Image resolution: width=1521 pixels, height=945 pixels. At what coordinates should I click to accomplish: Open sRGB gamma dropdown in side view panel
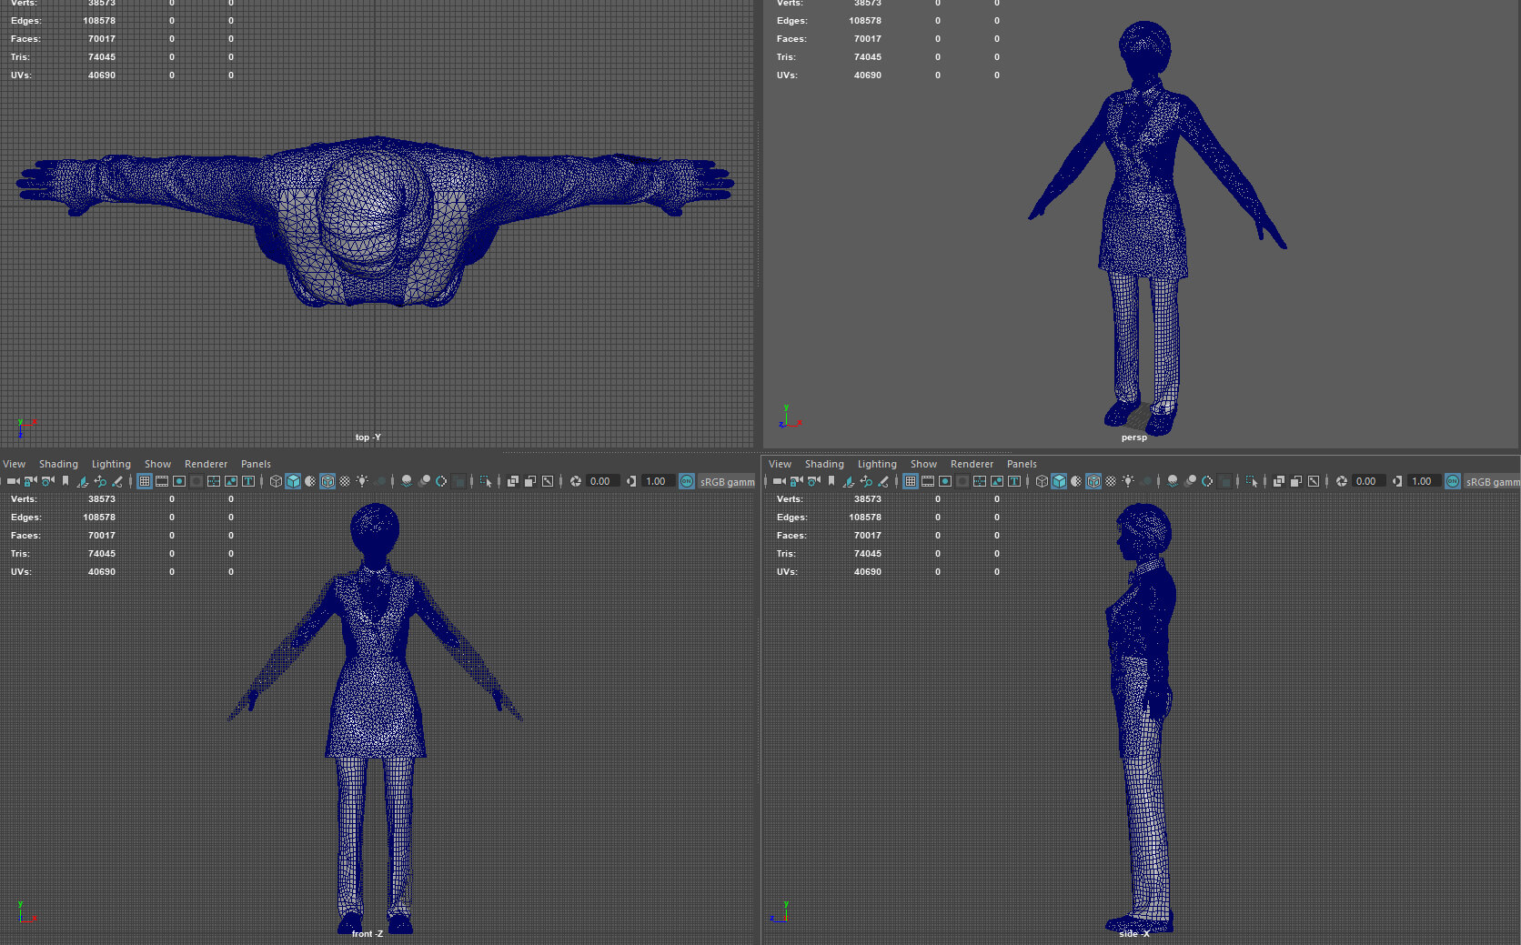(1492, 481)
